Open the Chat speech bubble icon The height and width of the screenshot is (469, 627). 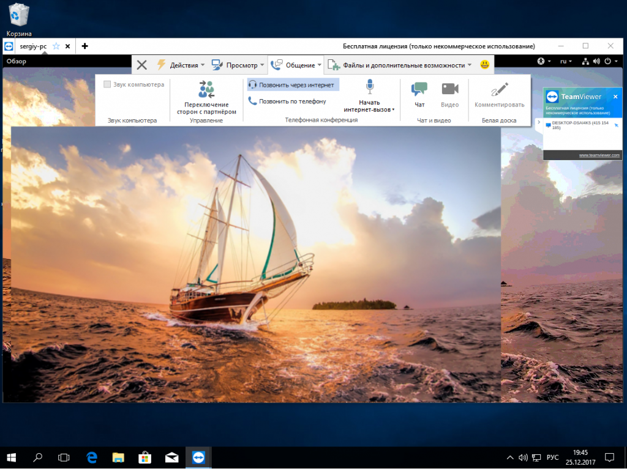tap(419, 89)
